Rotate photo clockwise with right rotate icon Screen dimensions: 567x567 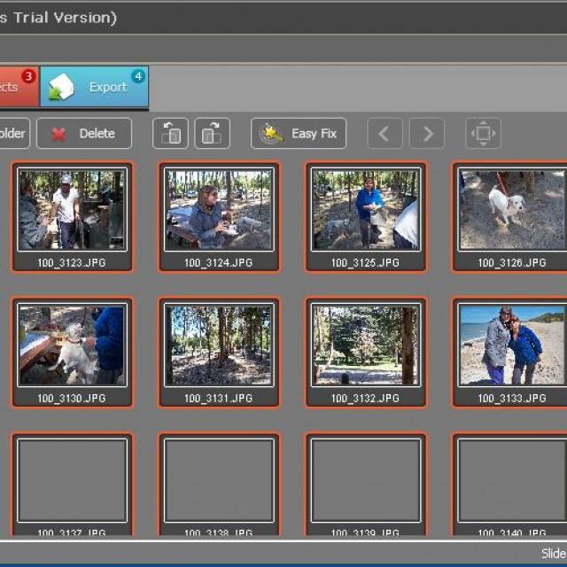[x=212, y=134]
